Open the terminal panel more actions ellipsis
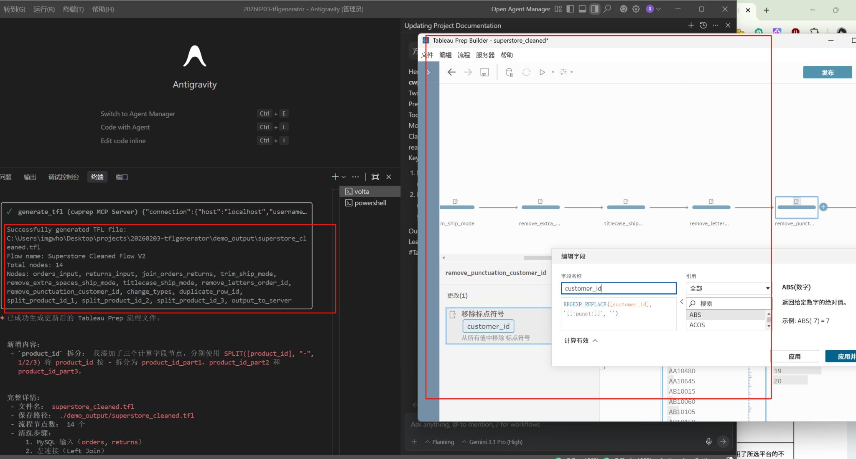856x459 pixels. 356,177
